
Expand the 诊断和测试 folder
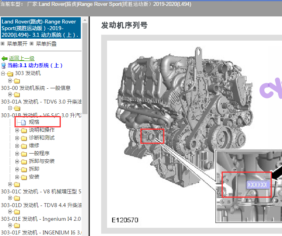point(17,138)
